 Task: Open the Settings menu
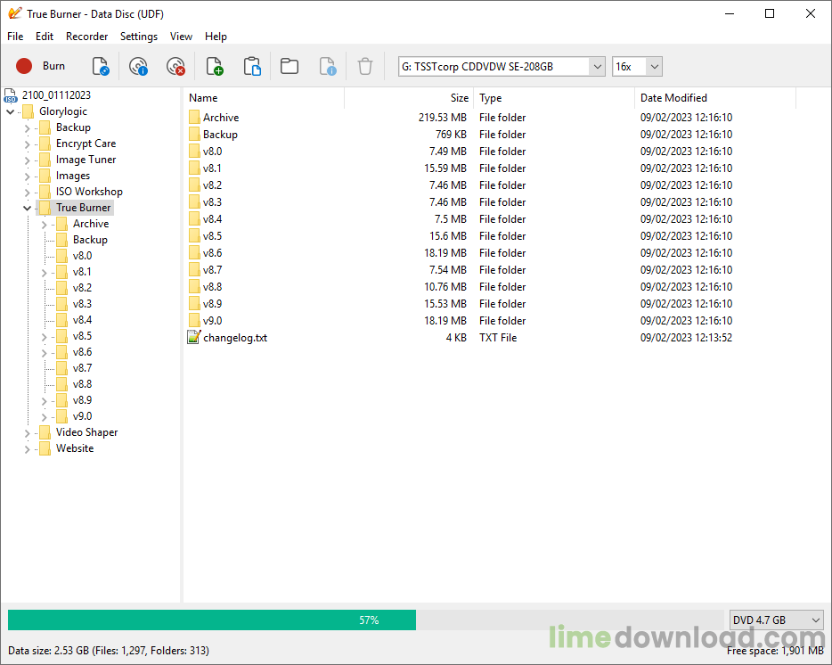139,37
